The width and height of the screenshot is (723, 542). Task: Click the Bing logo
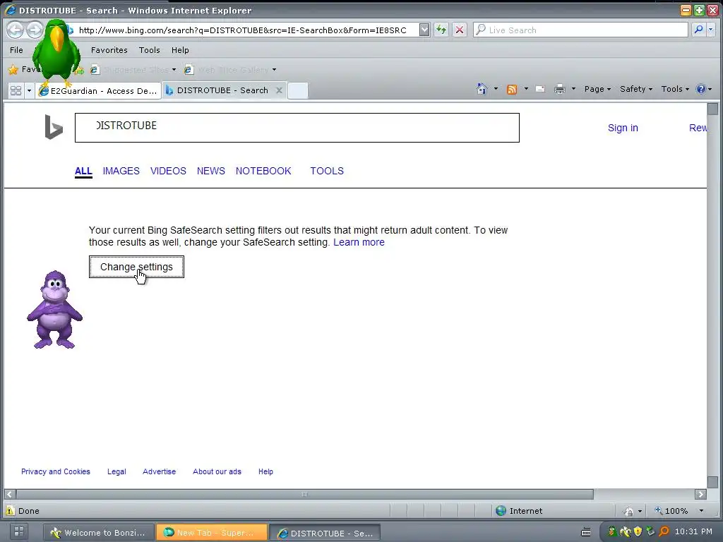[54, 127]
